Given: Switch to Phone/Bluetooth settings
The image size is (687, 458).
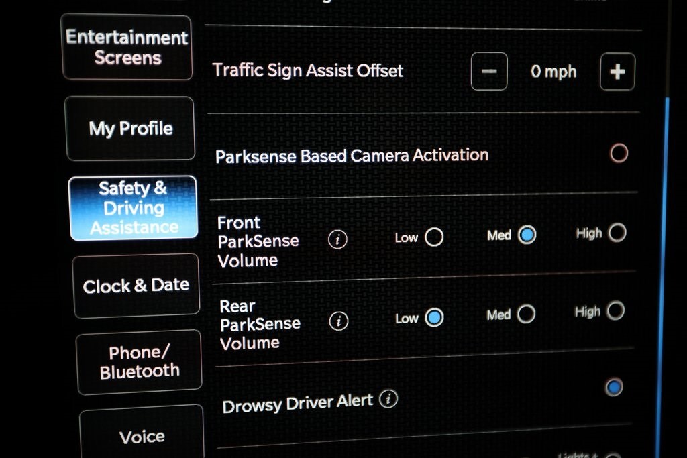Looking at the screenshot, I should pos(139,362).
